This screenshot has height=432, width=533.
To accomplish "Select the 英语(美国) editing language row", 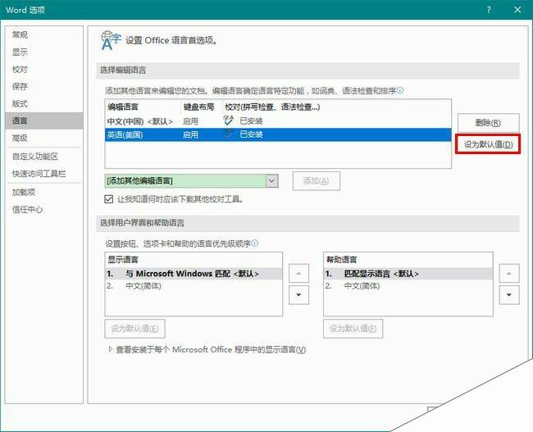I will tap(278, 134).
